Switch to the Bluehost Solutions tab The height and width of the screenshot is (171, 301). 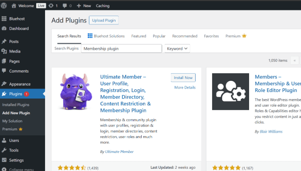point(106,36)
